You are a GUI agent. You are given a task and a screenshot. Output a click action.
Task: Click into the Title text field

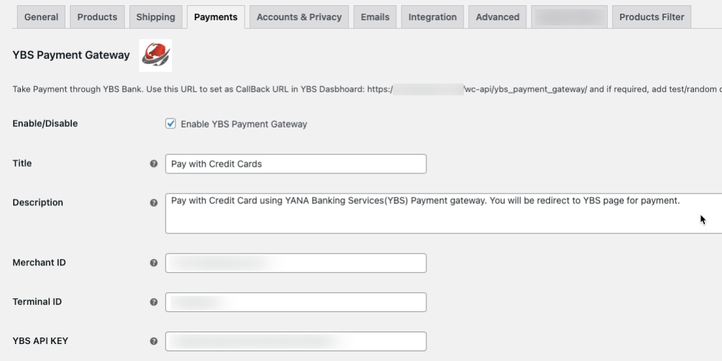[x=296, y=164]
